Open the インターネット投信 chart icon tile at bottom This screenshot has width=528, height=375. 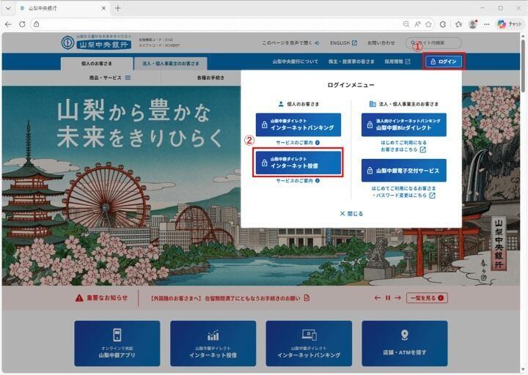pyautogui.click(x=213, y=343)
